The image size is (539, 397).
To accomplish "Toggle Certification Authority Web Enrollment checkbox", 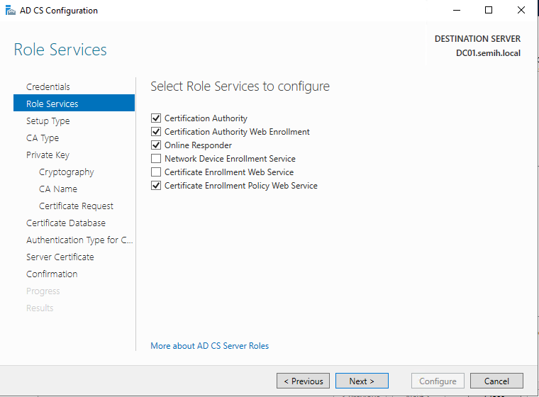I will [x=156, y=132].
